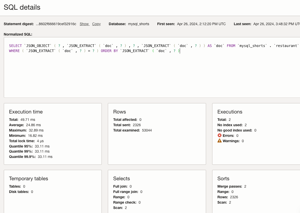Click the Show statement digest link
Image resolution: width=300 pixels, height=213 pixels.
pos(84,24)
